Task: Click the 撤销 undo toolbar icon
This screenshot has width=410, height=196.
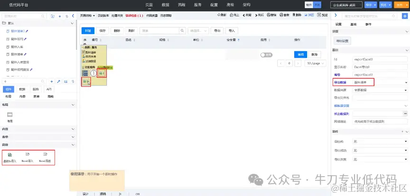Action: tap(271, 15)
